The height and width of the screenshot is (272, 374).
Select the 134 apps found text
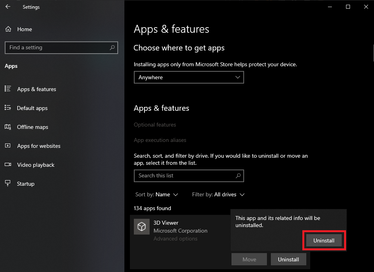[152, 208]
